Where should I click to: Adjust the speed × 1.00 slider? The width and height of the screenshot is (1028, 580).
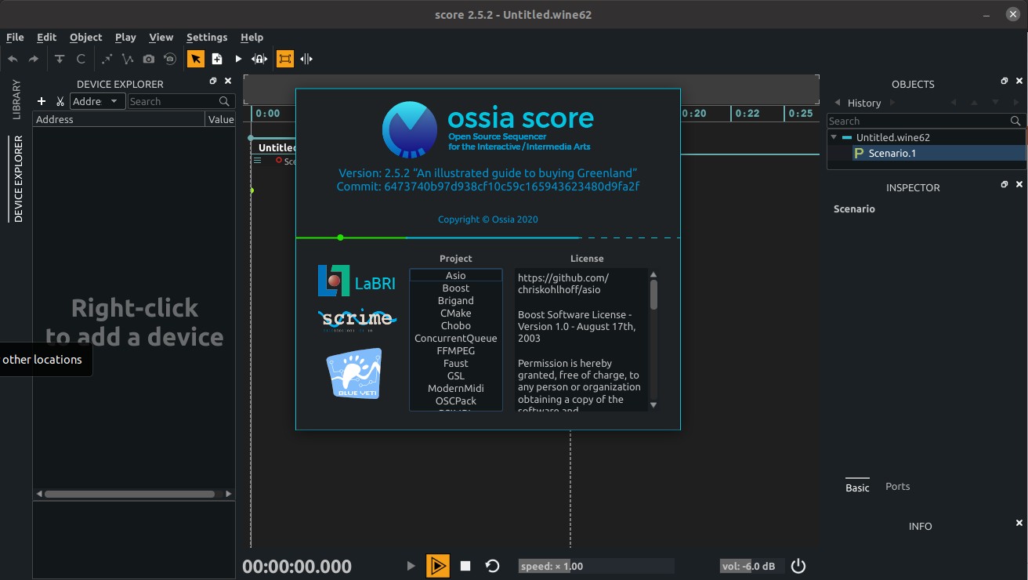[596, 566]
